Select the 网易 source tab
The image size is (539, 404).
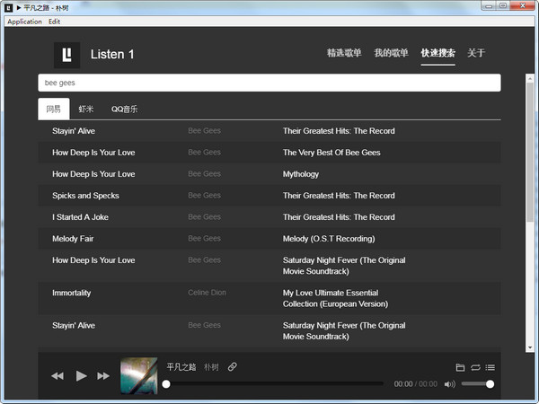pos(54,110)
